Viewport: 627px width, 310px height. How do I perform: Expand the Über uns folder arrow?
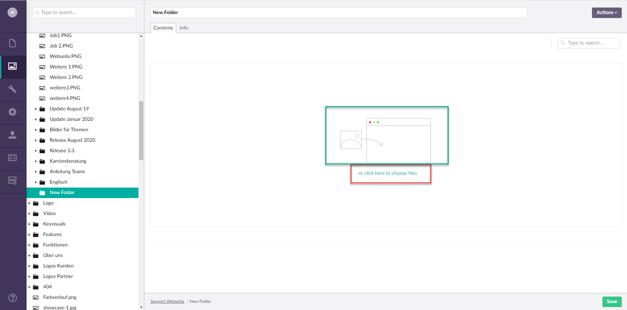[x=29, y=255]
